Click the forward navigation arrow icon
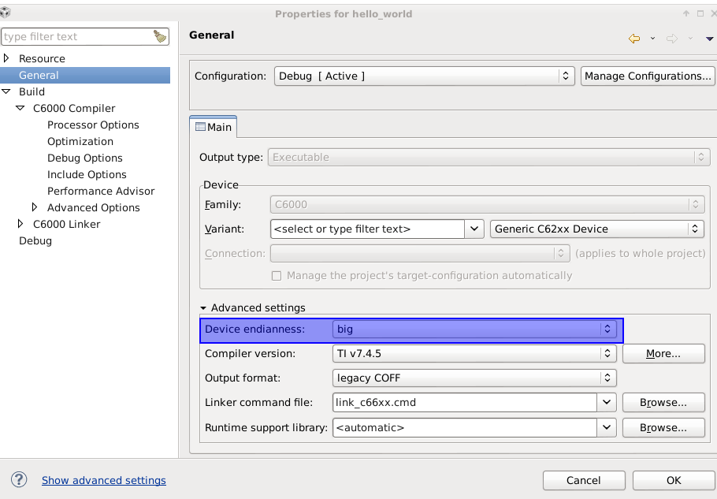 click(671, 38)
